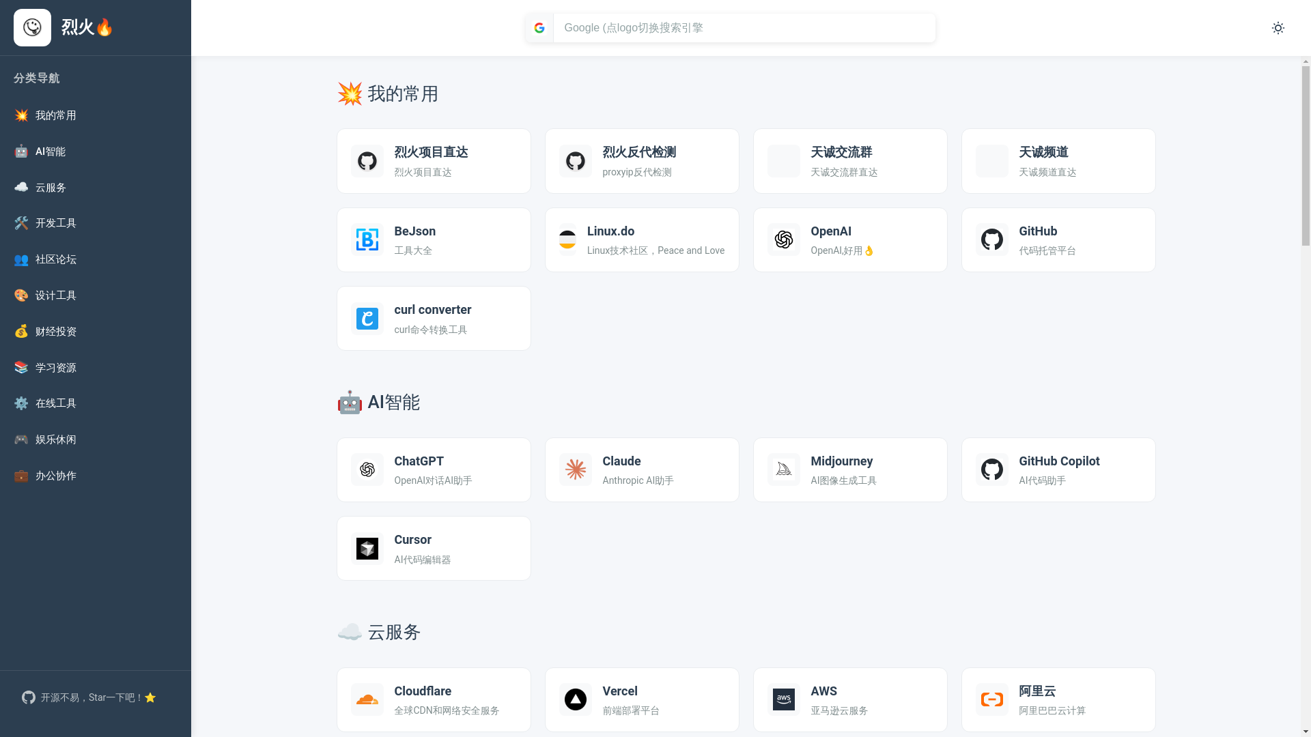Screen dimensions: 1311x737
Task: Go to 财经投资 sidebar category
Action: coord(96,332)
